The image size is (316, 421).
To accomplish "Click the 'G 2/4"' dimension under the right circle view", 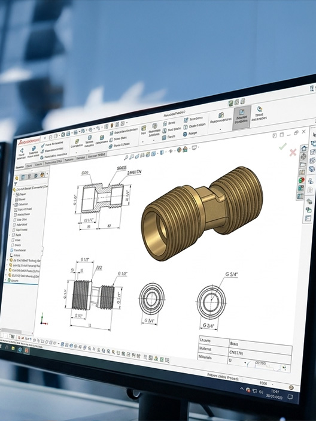I will 209,325.
